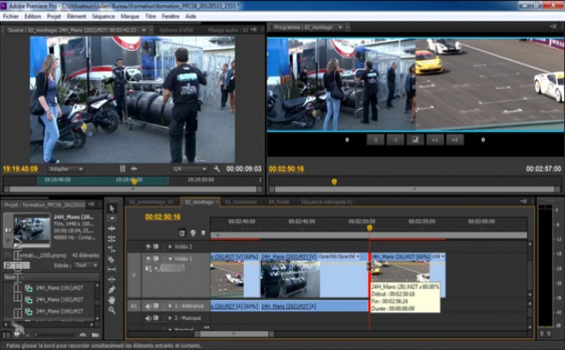Expand the Vidéo 2 track triangle
Viewport: 565px width, 350px height.
170,247
